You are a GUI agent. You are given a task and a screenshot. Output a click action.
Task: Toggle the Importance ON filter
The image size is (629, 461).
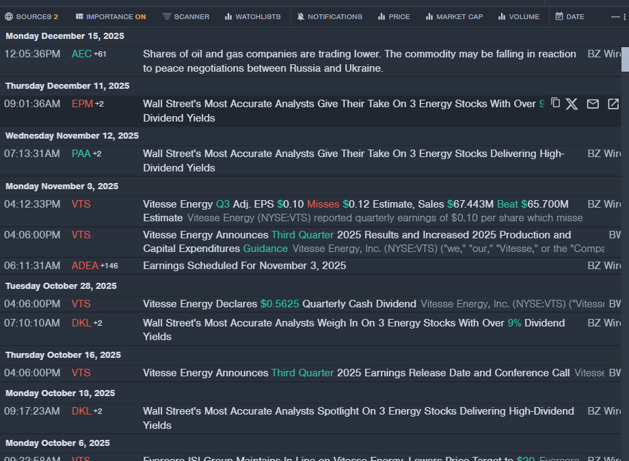111,16
